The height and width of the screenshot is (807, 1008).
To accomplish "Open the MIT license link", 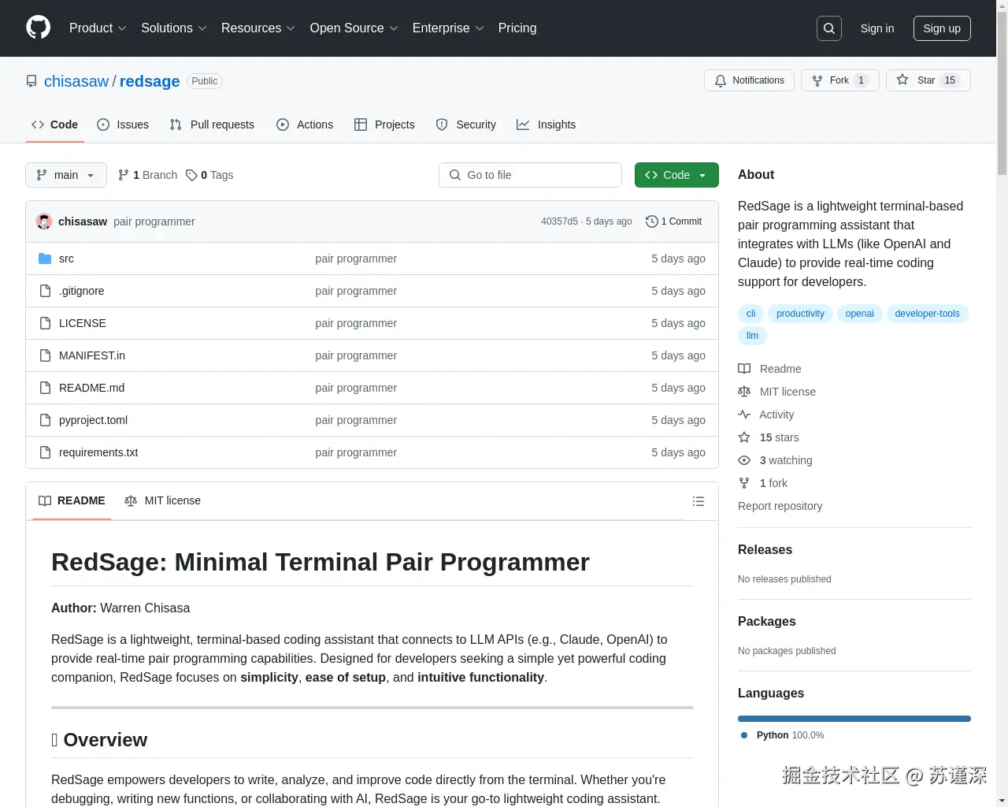I will coord(787,391).
